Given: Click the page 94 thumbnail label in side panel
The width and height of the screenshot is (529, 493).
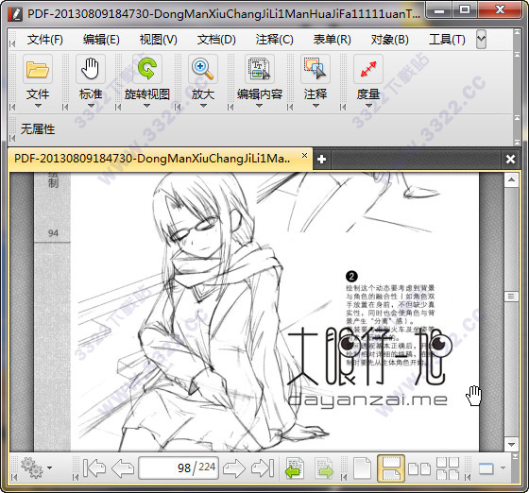Looking at the screenshot, I should pos(53,233).
